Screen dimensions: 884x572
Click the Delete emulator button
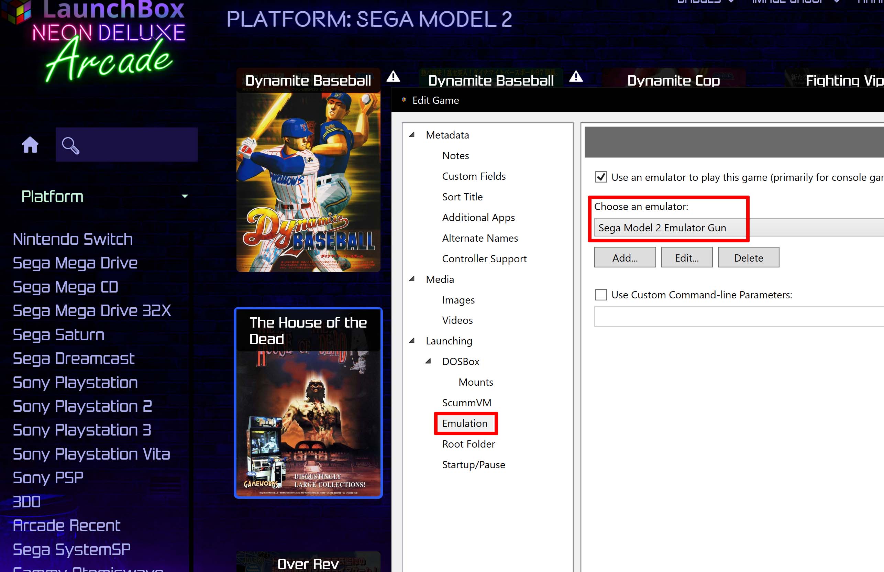[748, 257]
